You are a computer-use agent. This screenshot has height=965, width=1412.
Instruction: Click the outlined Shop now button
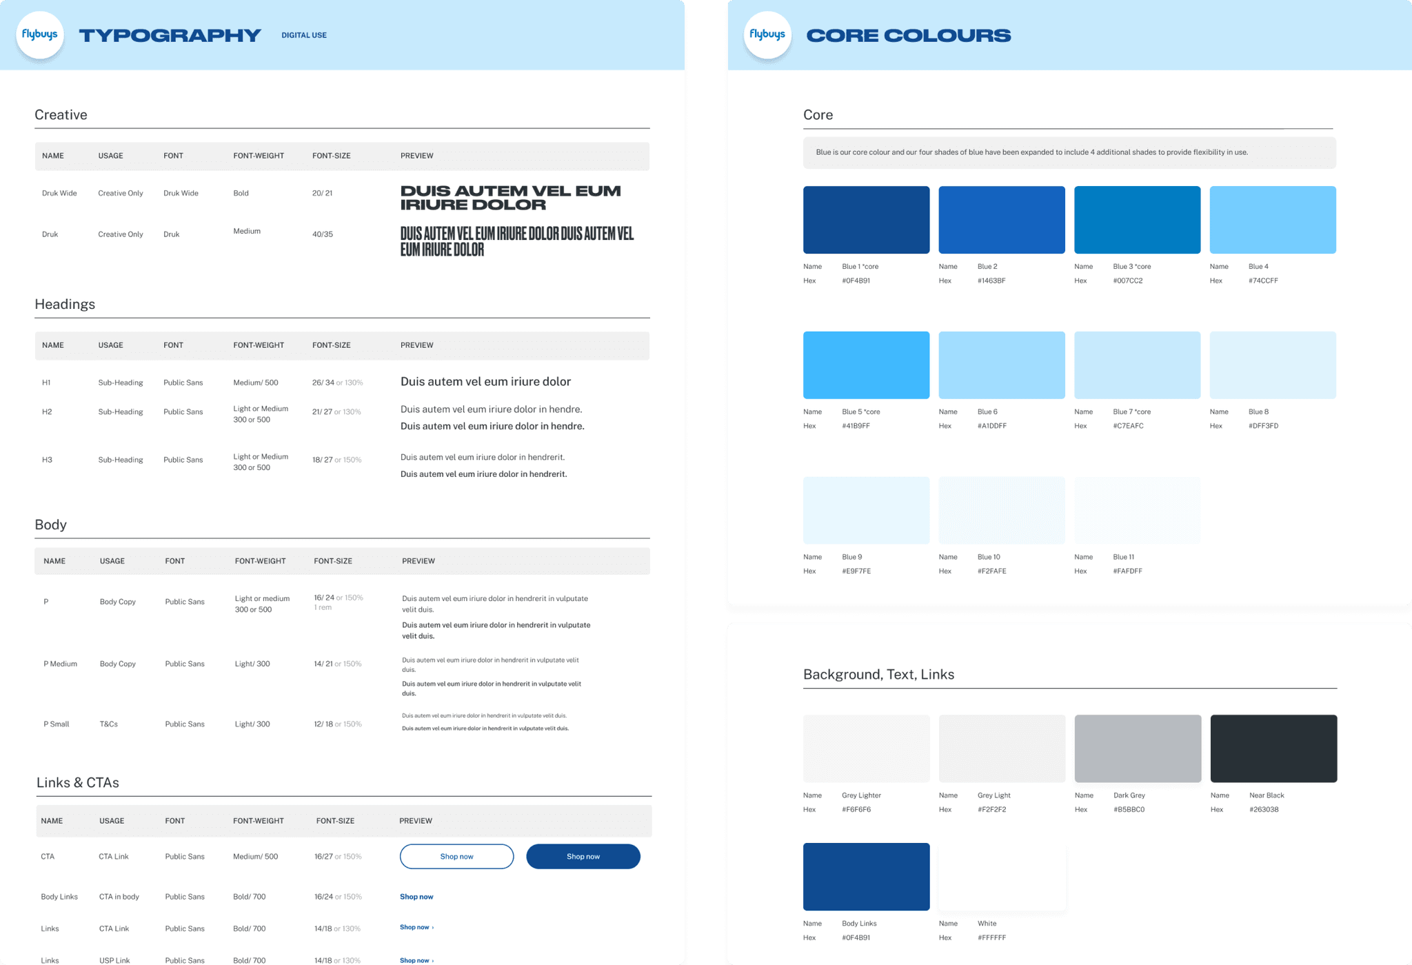click(x=456, y=856)
